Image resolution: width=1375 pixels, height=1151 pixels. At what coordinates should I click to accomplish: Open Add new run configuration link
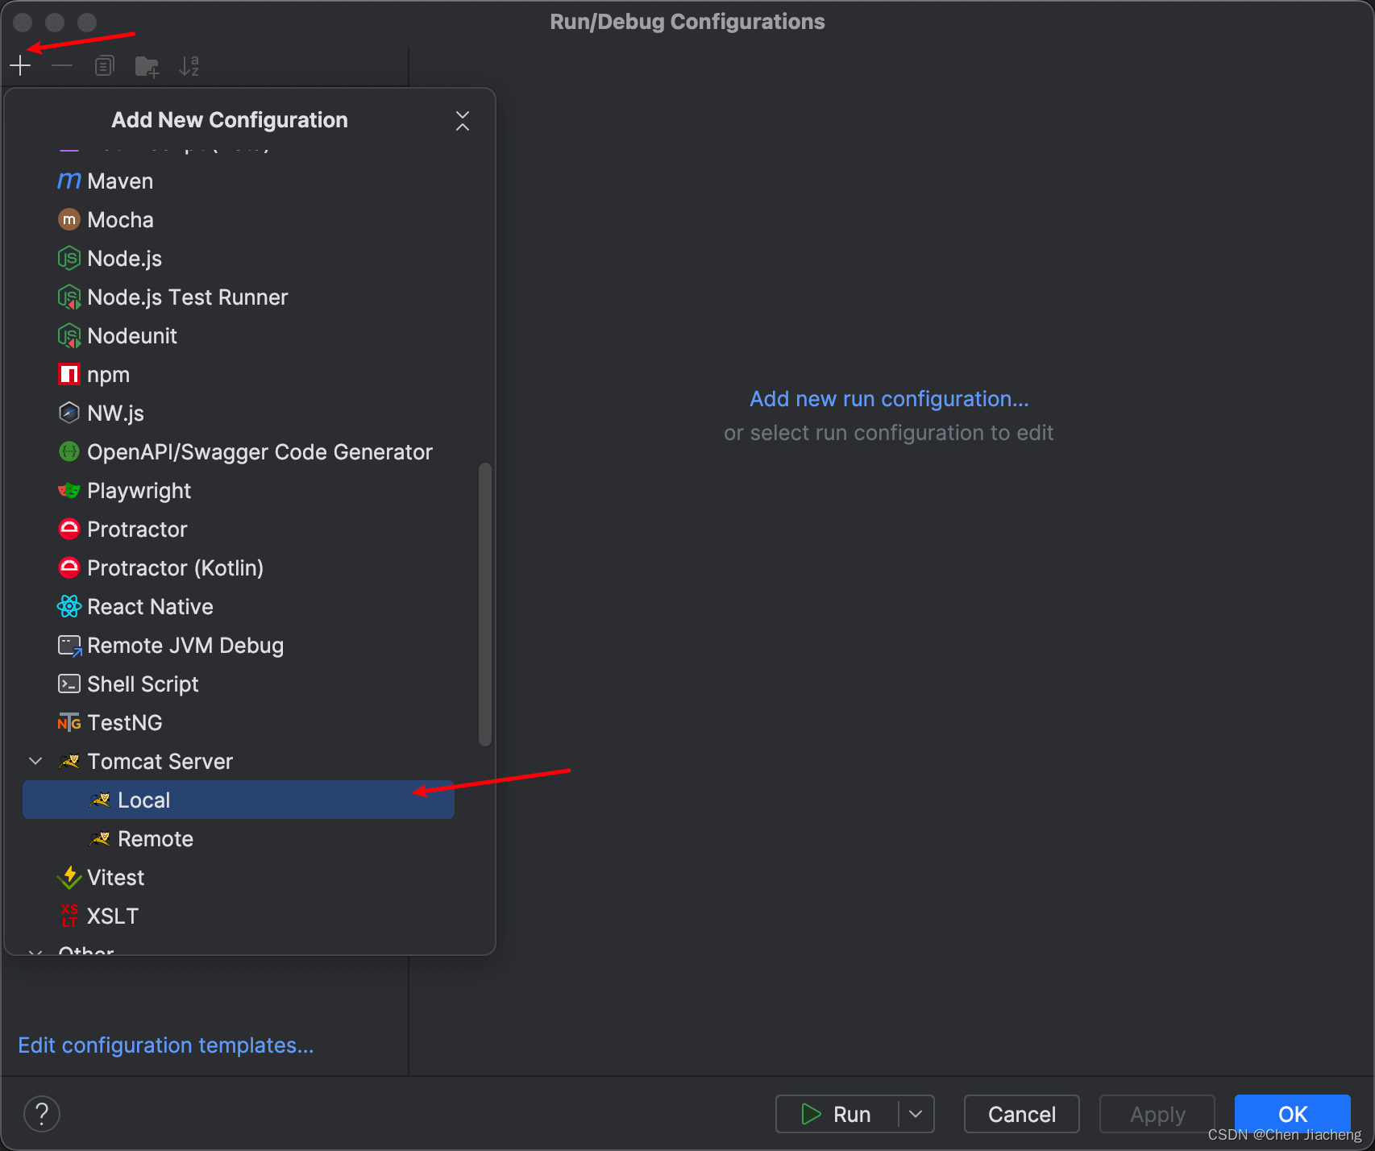coord(889,399)
